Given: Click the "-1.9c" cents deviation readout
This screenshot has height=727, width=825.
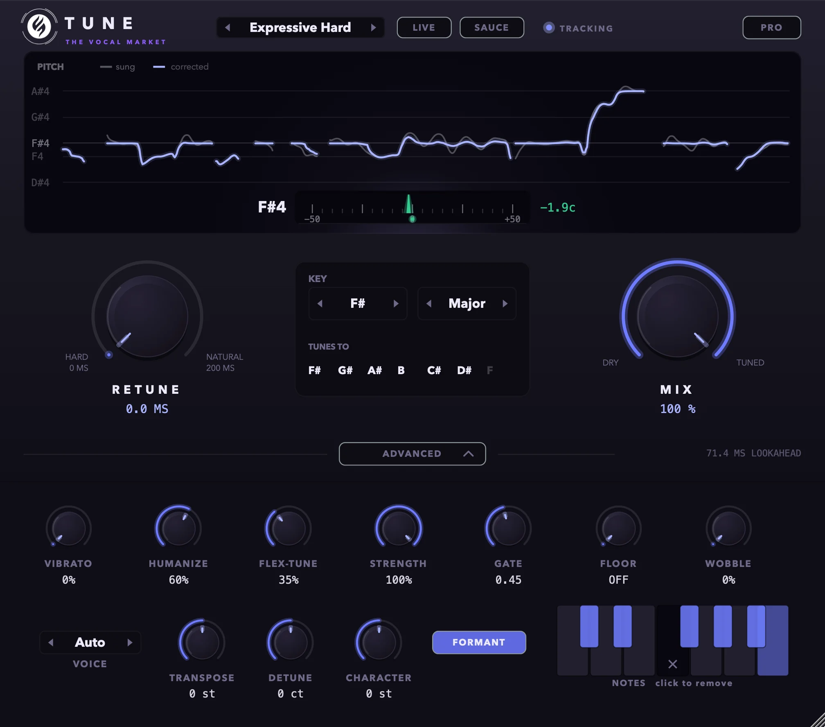Looking at the screenshot, I should point(557,208).
